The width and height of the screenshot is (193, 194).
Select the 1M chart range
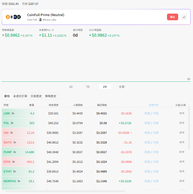[x=105, y=87]
